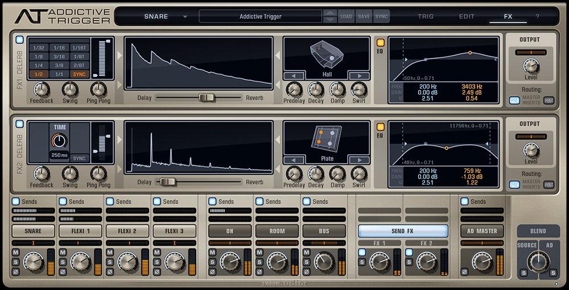
Task: Toggle the FX1 DELERB power button
Action: pyautogui.click(x=19, y=40)
